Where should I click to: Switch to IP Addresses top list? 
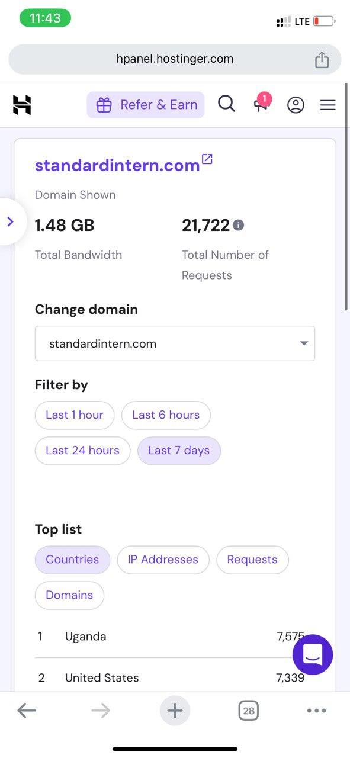tap(163, 560)
